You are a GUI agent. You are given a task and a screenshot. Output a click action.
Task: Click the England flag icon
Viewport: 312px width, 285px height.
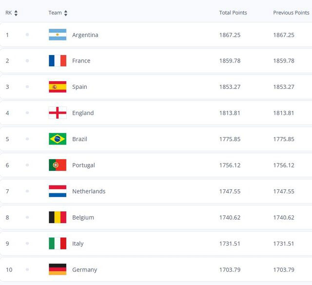[58, 113]
